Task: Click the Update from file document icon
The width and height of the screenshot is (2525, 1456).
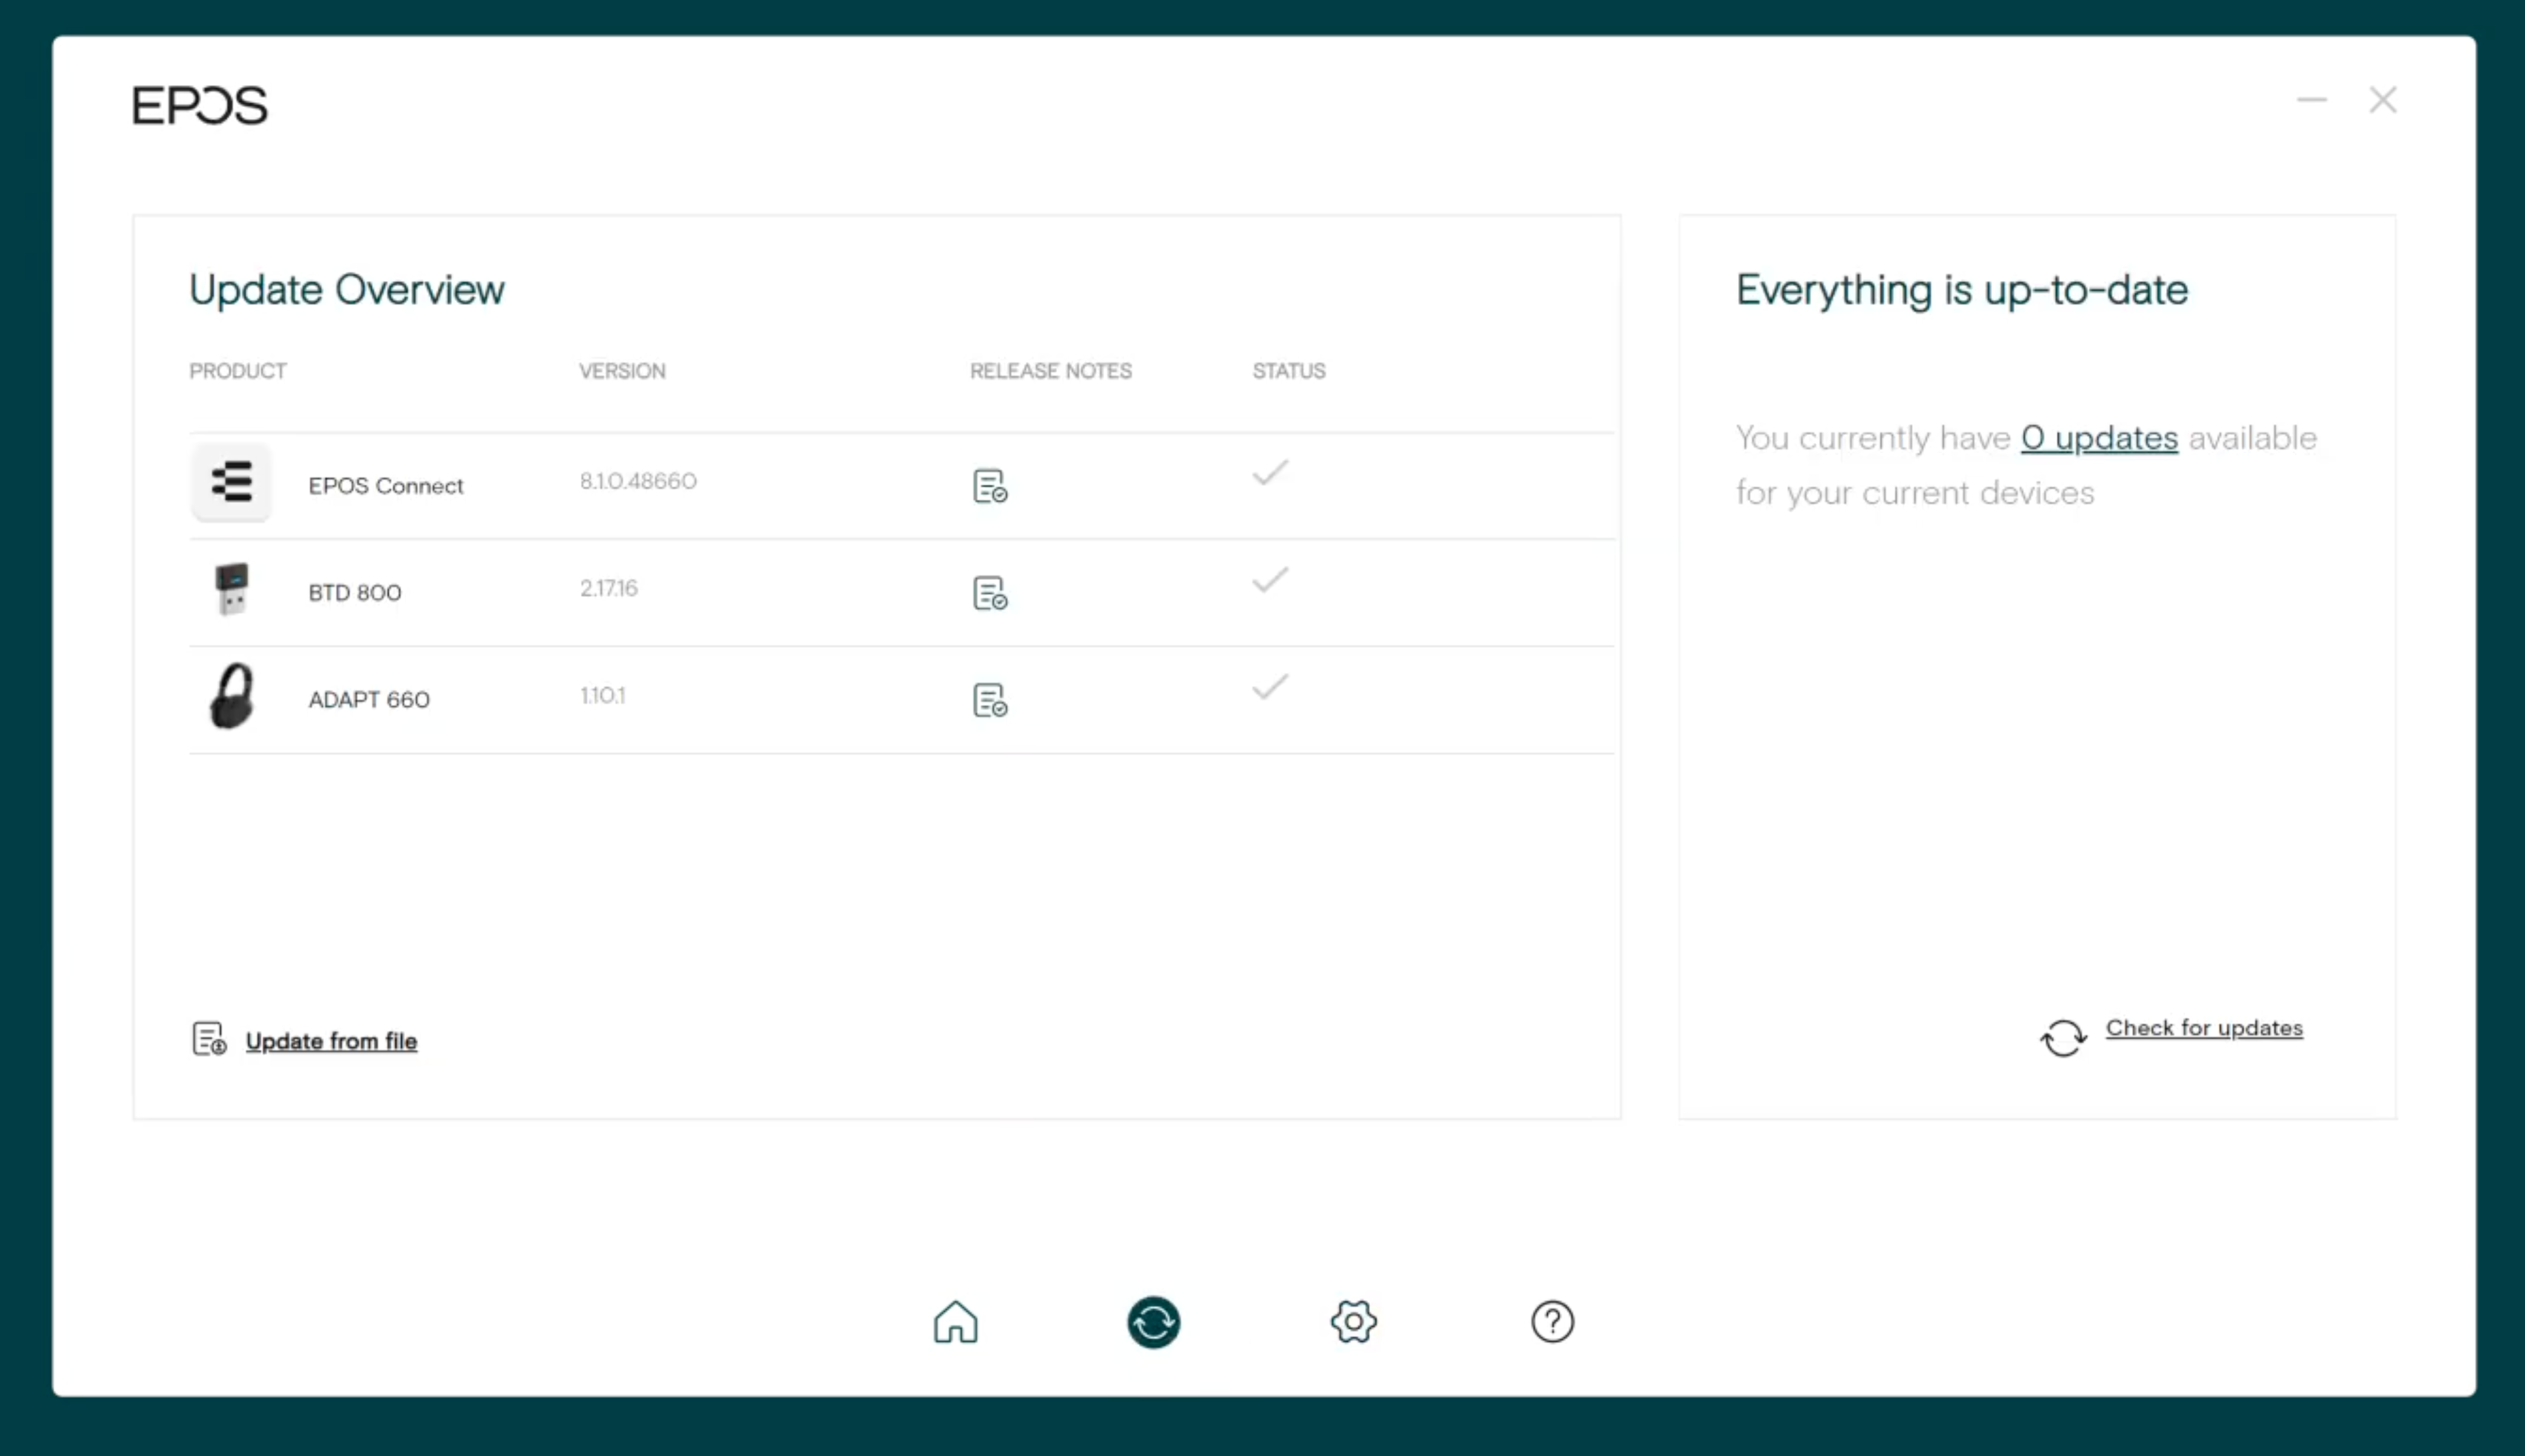Action: click(207, 1040)
